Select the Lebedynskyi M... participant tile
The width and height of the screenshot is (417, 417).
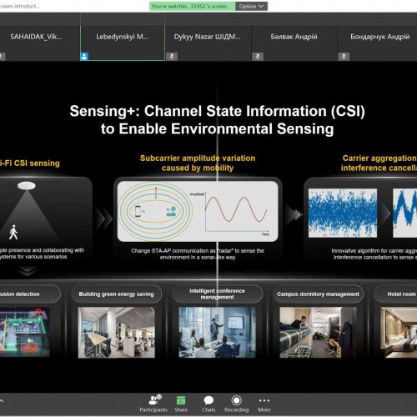123,37
